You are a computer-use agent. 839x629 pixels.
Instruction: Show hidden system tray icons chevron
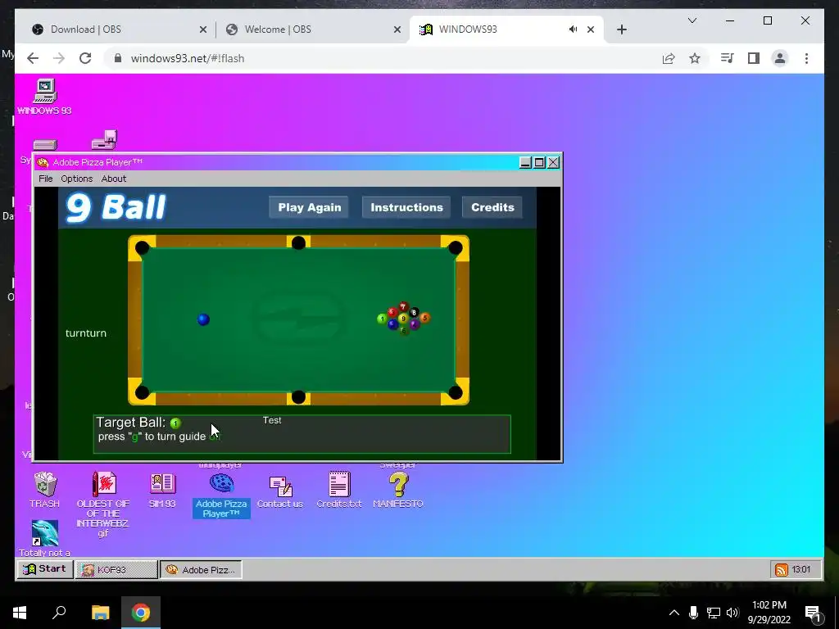(674, 613)
